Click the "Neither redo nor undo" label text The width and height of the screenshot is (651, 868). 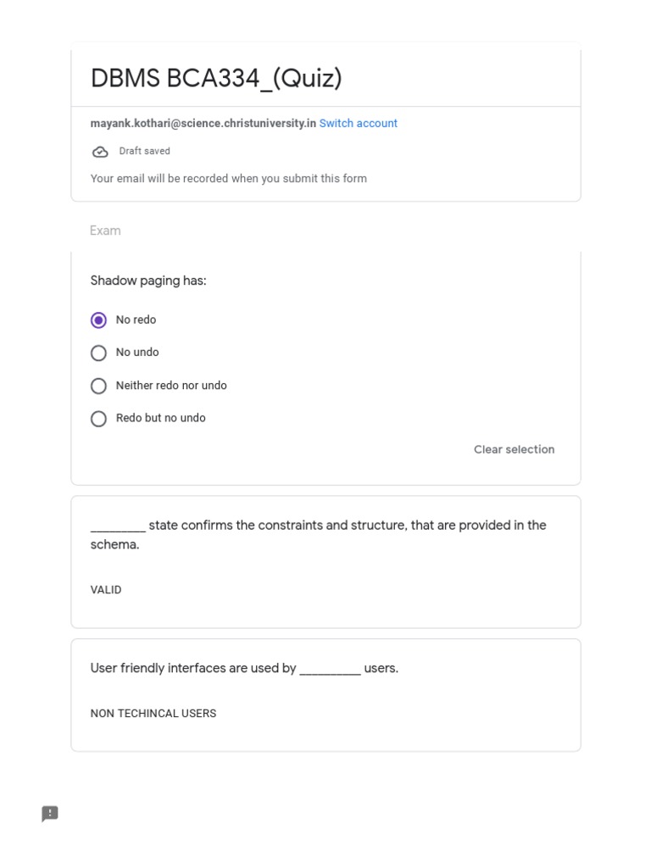coord(171,386)
